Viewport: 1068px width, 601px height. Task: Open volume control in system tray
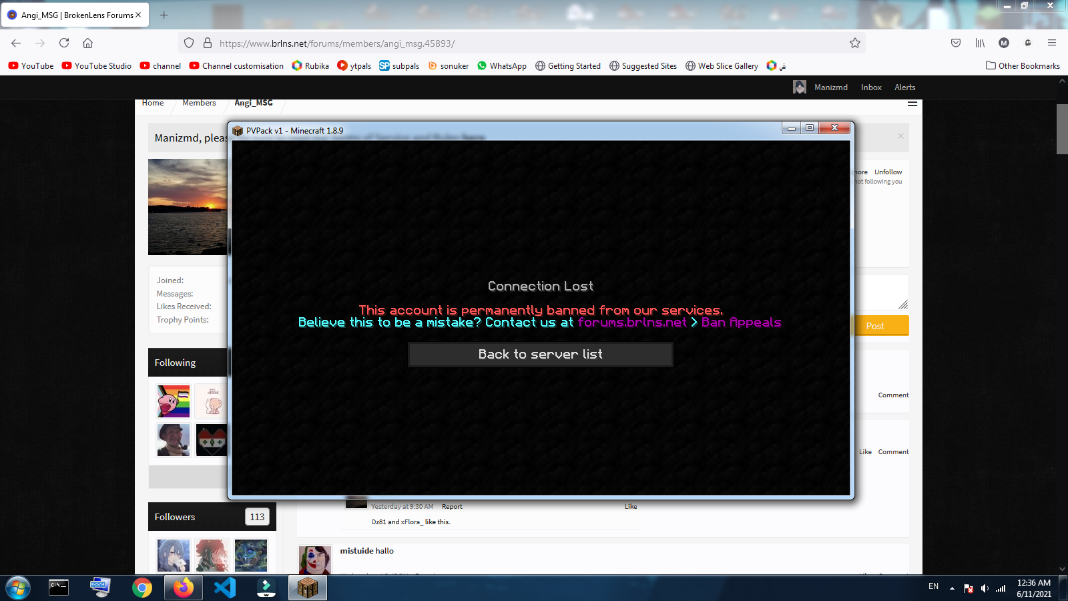(985, 588)
